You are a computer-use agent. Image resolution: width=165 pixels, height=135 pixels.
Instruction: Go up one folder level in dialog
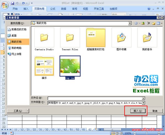143,23
